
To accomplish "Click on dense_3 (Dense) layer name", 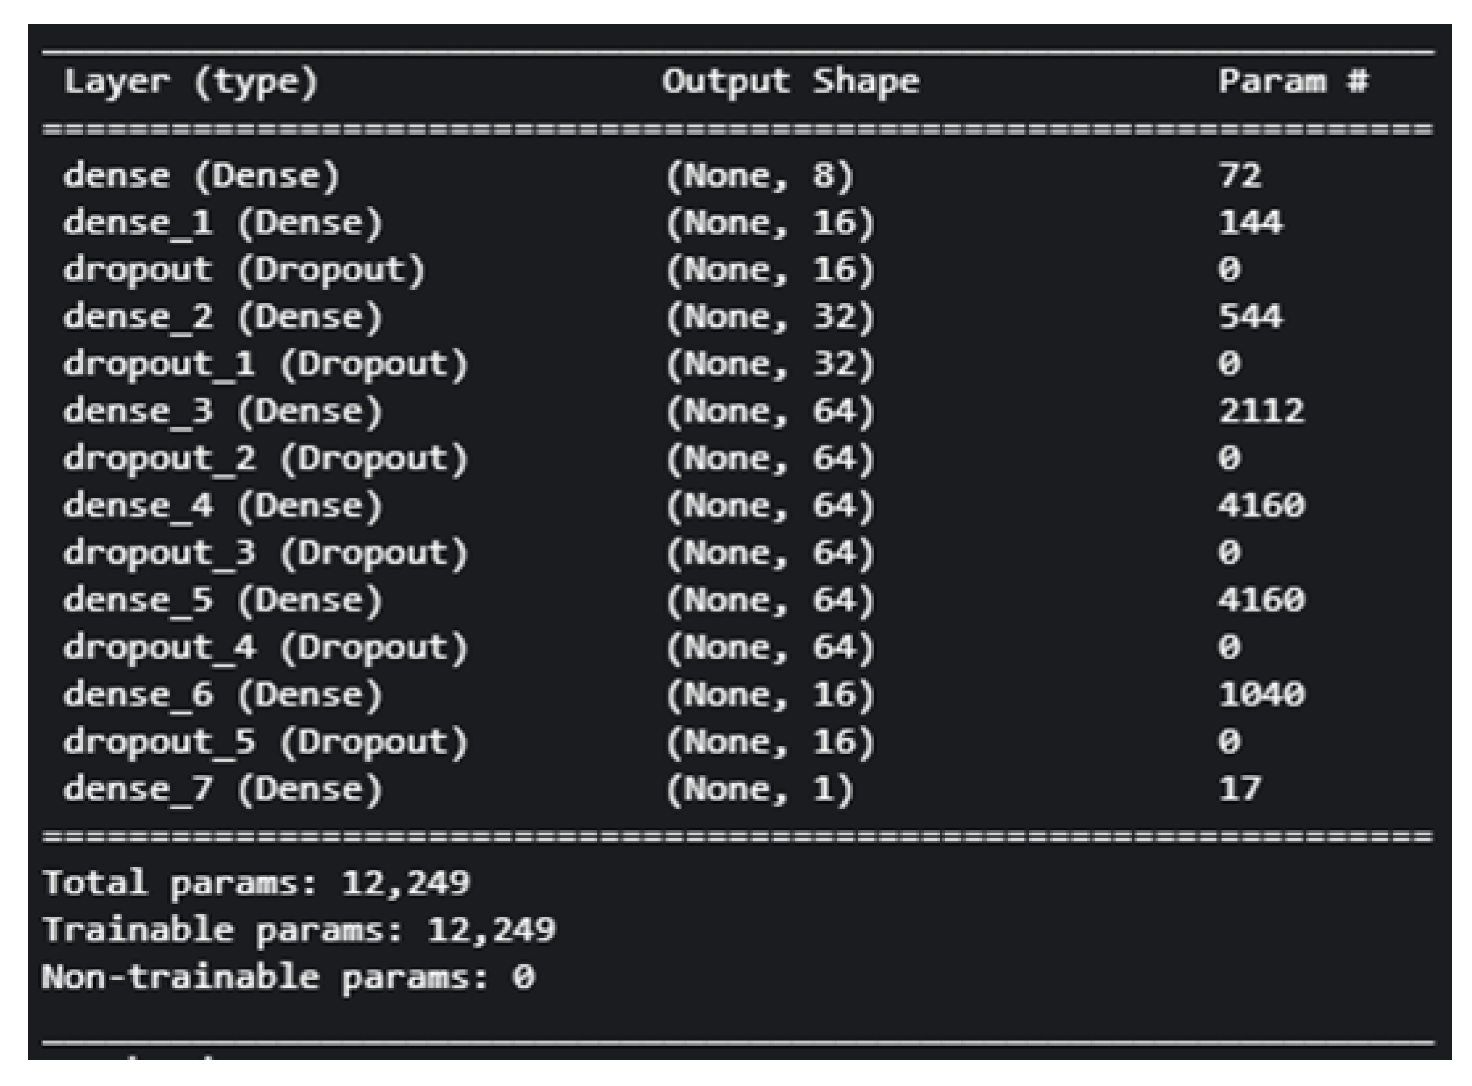I will 222,411.
